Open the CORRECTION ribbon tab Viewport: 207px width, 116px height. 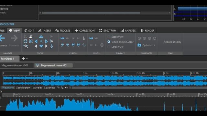85,31
